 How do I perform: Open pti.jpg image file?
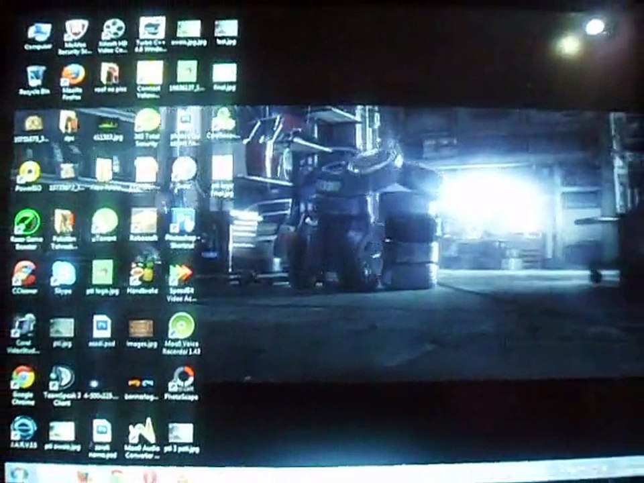[62, 332]
